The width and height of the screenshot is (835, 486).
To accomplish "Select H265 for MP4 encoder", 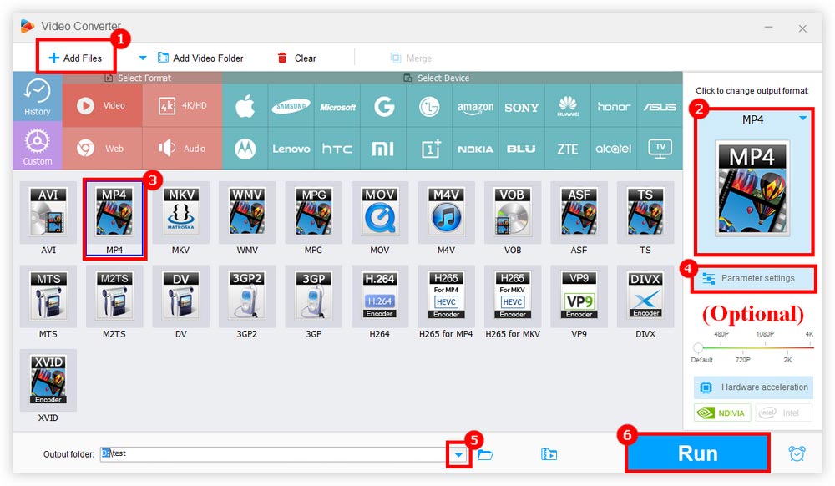I will pyautogui.click(x=446, y=296).
